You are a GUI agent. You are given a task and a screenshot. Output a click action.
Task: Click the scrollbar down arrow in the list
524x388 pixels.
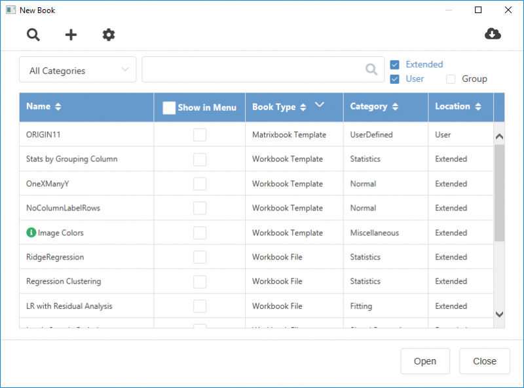point(499,315)
